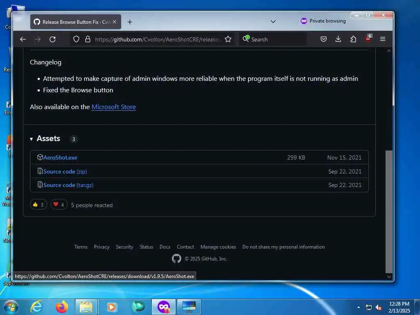Viewport: 420px width, 315px height.
Task: Click the site padlock security icon
Action: (88, 39)
